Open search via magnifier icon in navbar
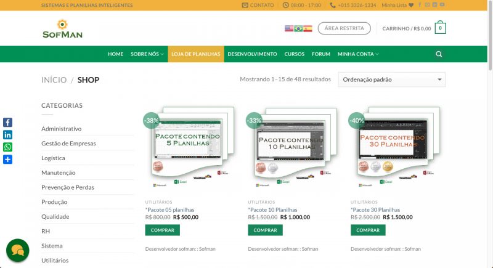Screen dimensions: 493x268 439,54
